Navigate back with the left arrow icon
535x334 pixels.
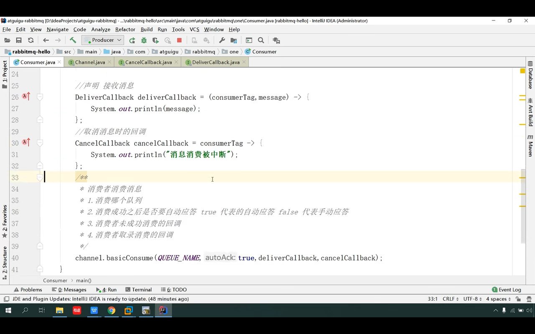pos(46,40)
